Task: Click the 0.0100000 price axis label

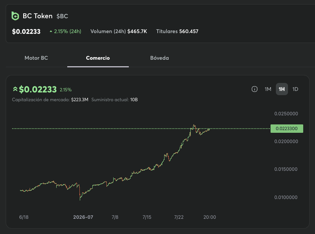Action: coord(286,197)
